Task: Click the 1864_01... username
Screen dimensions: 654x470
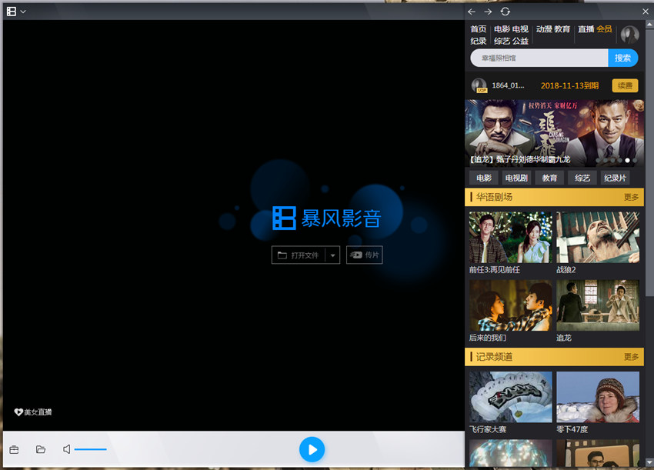Action: pyautogui.click(x=508, y=85)
